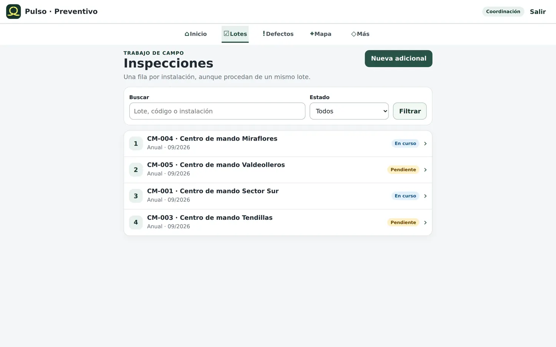Open the Estado dropdown showing Todos
Viewport: 556px width, 347px height.
[349, 111]
